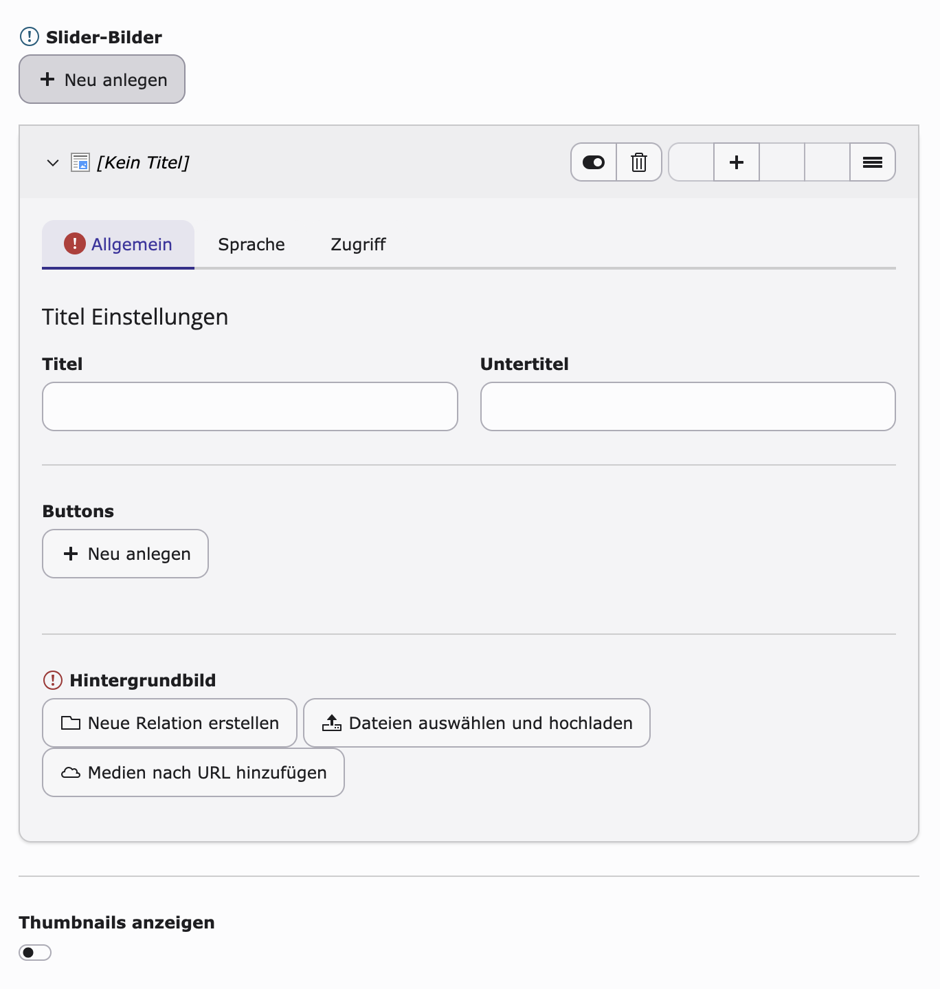The image size is (940, 989).
Task: Click Neu anlegen under Buttons
Action: [125, 554]
